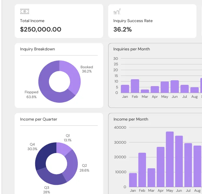This screenshot has height=194, width=202.
Task: Click the Aug bar in Income per Month
Action: (x=197, y=166)
